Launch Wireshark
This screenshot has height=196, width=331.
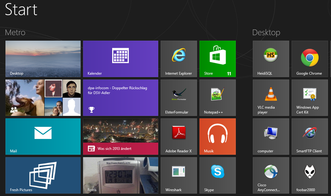179,175
